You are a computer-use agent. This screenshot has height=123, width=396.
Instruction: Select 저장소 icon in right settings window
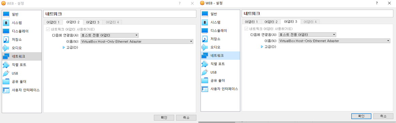(x=205, y=39)
